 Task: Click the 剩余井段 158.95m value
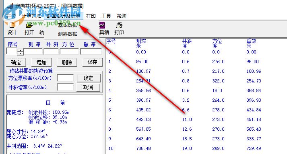pos(61,112)
